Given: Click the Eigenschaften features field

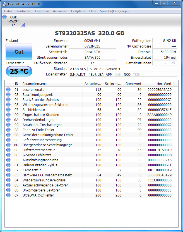Looking at the screenshot, I should (123, 74).
